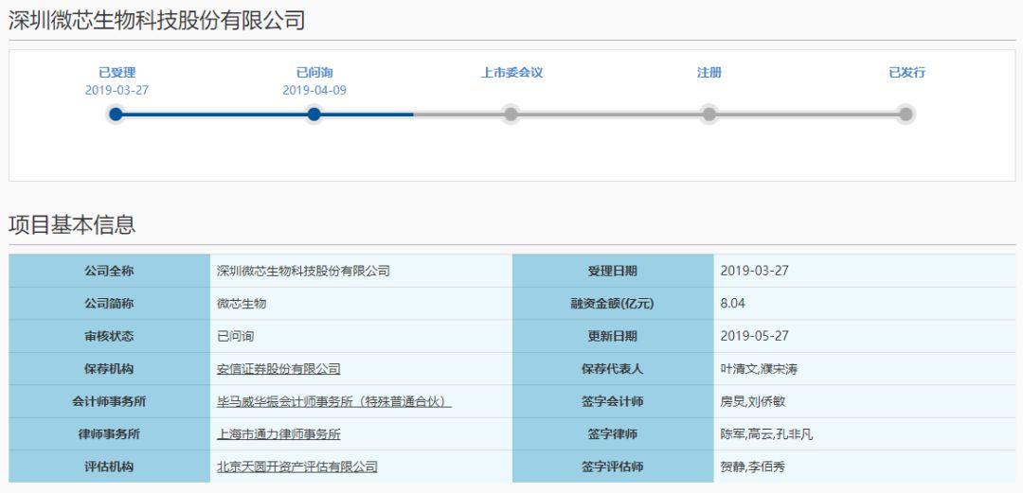Click the acceptance date value in table
The image size is (1023, 493).
point(755,272)
